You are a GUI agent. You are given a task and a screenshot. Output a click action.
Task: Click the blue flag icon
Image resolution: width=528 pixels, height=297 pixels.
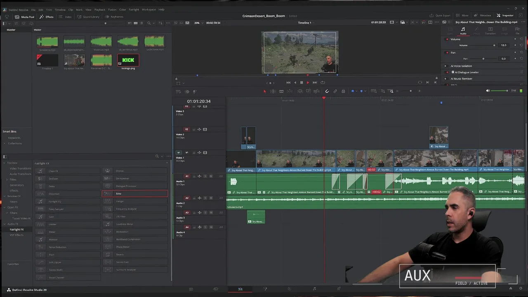coord(353,91)
